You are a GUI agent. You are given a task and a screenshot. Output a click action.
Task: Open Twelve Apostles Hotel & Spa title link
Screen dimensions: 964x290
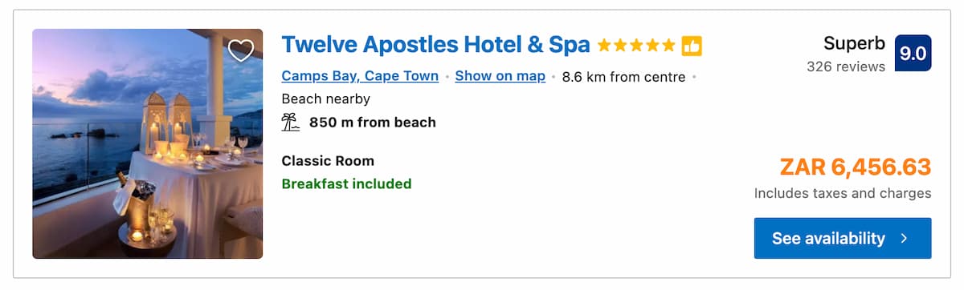tap(435, 45)
